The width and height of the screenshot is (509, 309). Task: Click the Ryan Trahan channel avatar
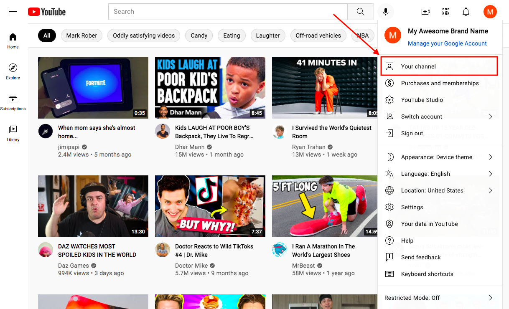(280, 131)
